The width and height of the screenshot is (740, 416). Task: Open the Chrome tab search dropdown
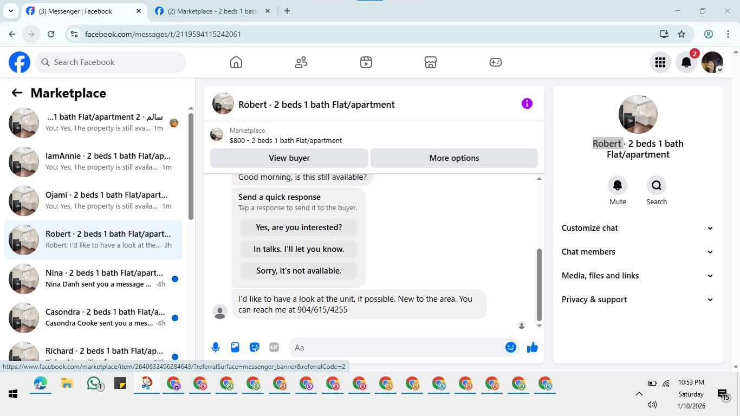click(10, 11)
